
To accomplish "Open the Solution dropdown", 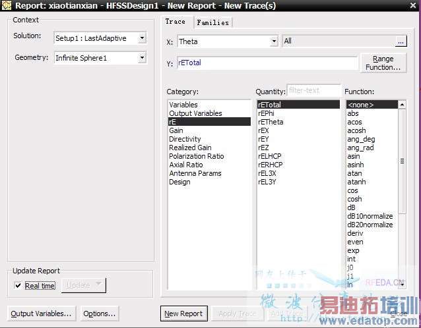I will point(143,38).
